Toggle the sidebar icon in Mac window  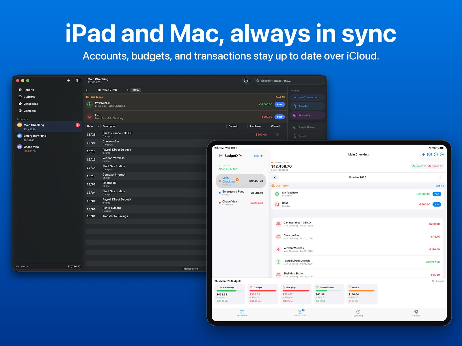pyautogui.click(x=78, y=81)
